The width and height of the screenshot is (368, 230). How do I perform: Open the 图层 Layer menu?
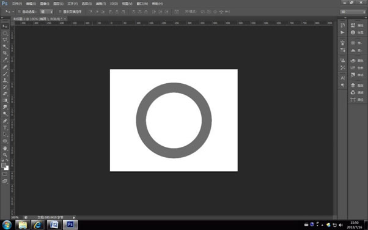coord(58,4)
